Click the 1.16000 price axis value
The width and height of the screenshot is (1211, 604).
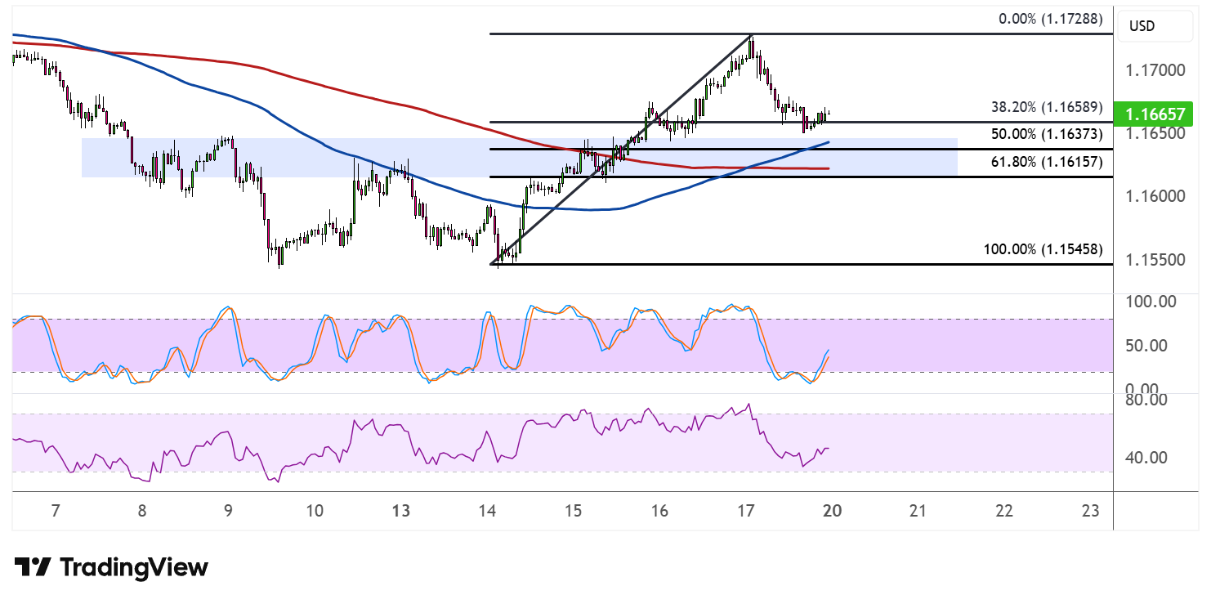tap(1155, 197)
